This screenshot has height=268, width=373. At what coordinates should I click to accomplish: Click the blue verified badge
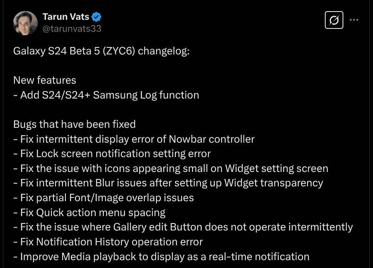97,17
